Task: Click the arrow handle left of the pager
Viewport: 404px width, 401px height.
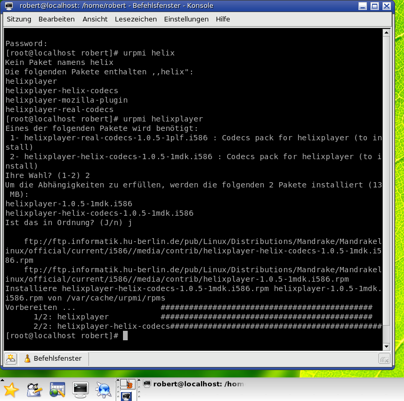Action: 118,380
